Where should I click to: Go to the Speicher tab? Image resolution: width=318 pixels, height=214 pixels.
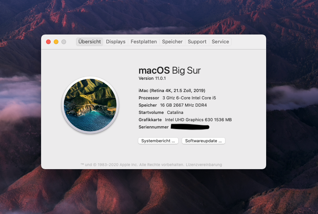172,42
